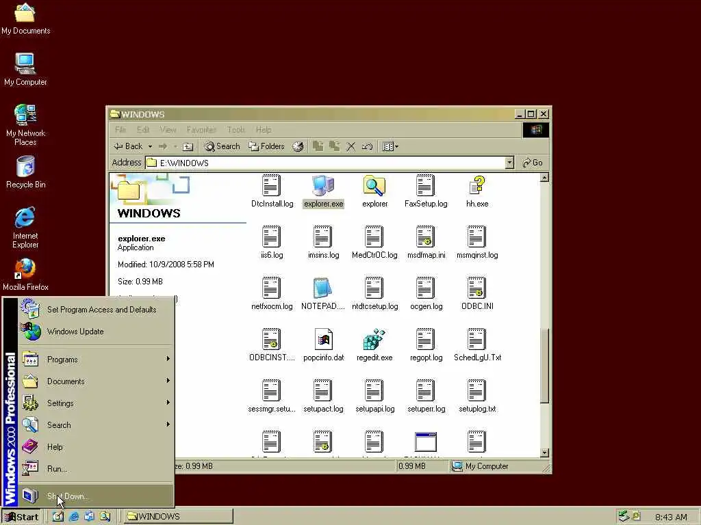The width and height of the screenshot is (701, 525).
Task: Click the Back button
Action: point(128,146)
